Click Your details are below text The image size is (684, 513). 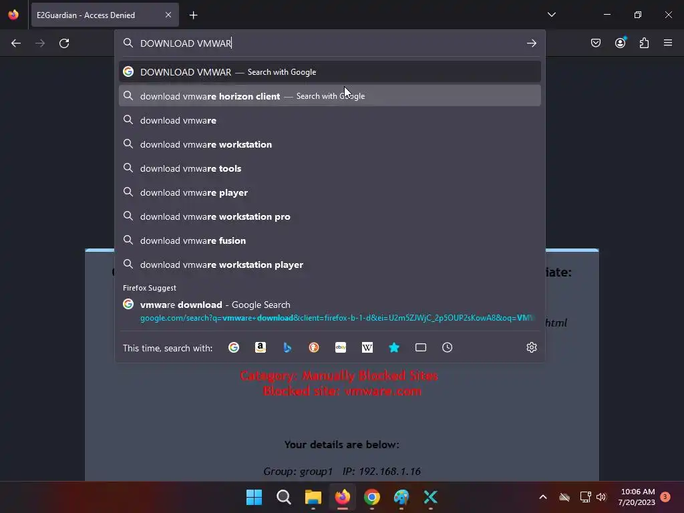[x=341, y=444]
